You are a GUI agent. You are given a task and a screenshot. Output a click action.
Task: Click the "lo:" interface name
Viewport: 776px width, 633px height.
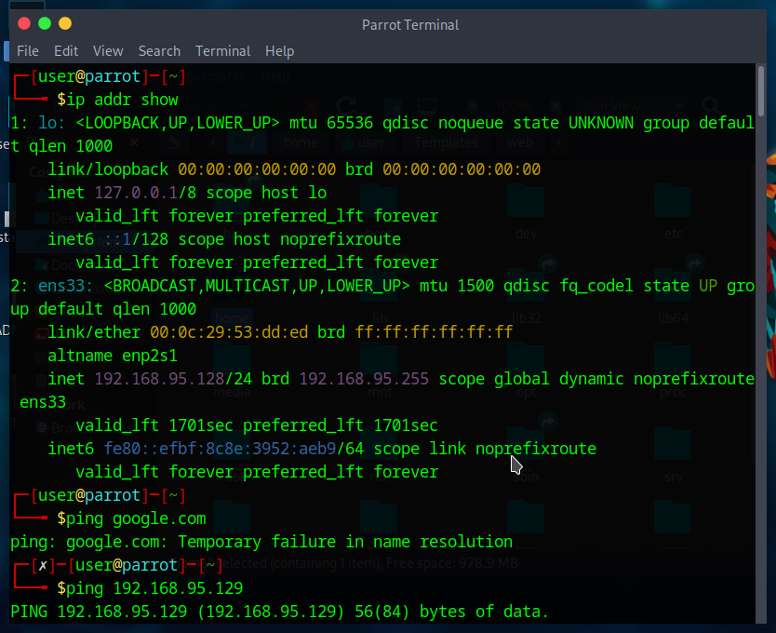[x=52, y=123]
